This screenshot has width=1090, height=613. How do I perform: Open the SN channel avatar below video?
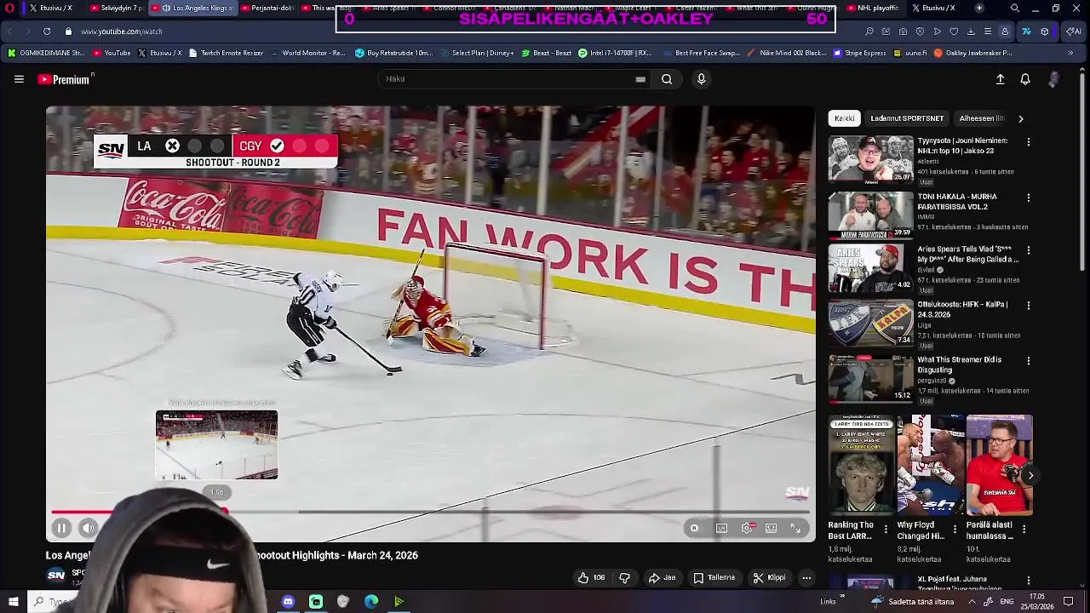(56, 576)
